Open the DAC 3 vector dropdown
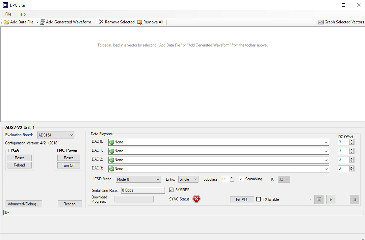Screen dimensions: 365x240 pyautogui.click(x=219, y=169)
